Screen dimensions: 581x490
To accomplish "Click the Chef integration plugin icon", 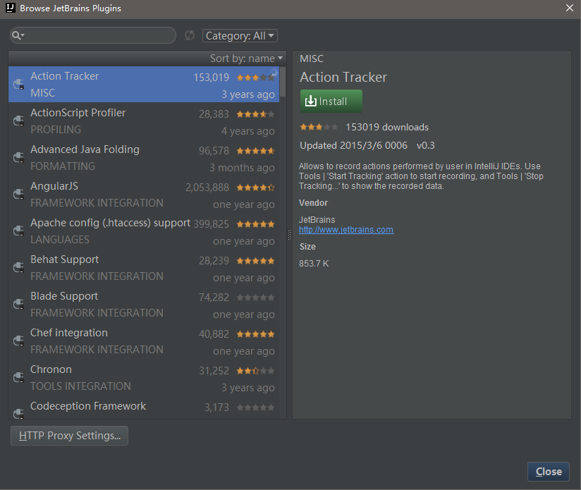I will pos(19,341).
